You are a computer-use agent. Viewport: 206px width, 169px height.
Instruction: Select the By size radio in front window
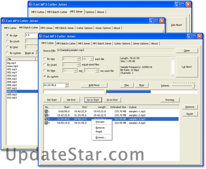point(45,59)
